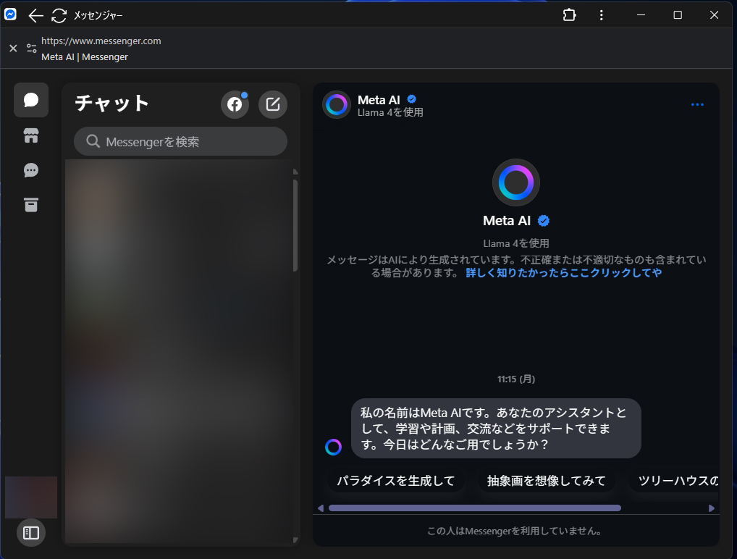Viewport: 737px width, 559px height.
Task: Choose the ツリーハウスの suggestion chip
Action: (x=674, y=481)
